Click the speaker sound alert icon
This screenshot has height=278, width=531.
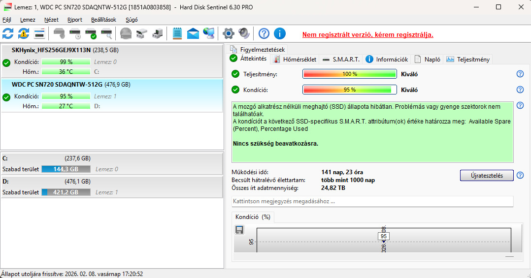pos(244,33)
